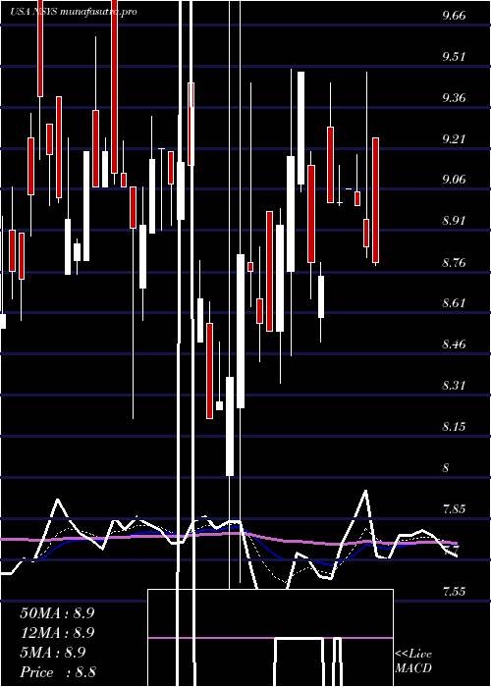Click the 9.66 price axis label
Viewport: 491px width, 687px height.
(454, 16)
